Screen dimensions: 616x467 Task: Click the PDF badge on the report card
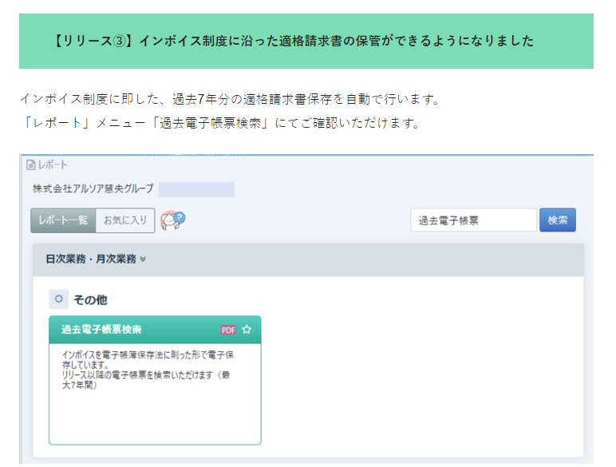point(228,330)
